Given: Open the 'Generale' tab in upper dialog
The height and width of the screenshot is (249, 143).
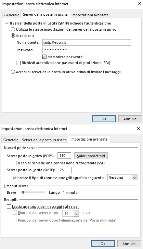Looking at the screenshot, I should coord(12,15).
